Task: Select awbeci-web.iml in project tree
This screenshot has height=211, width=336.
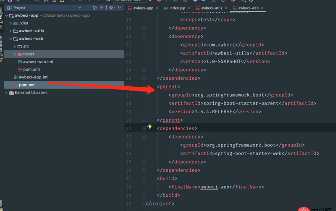Action: pyautogui.click(x=38, y=62)
